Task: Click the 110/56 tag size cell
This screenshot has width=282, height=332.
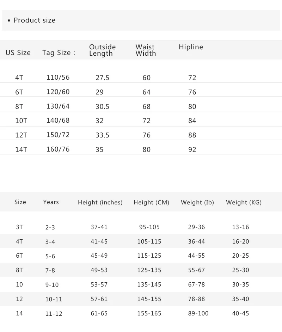Action: point(58,77)
